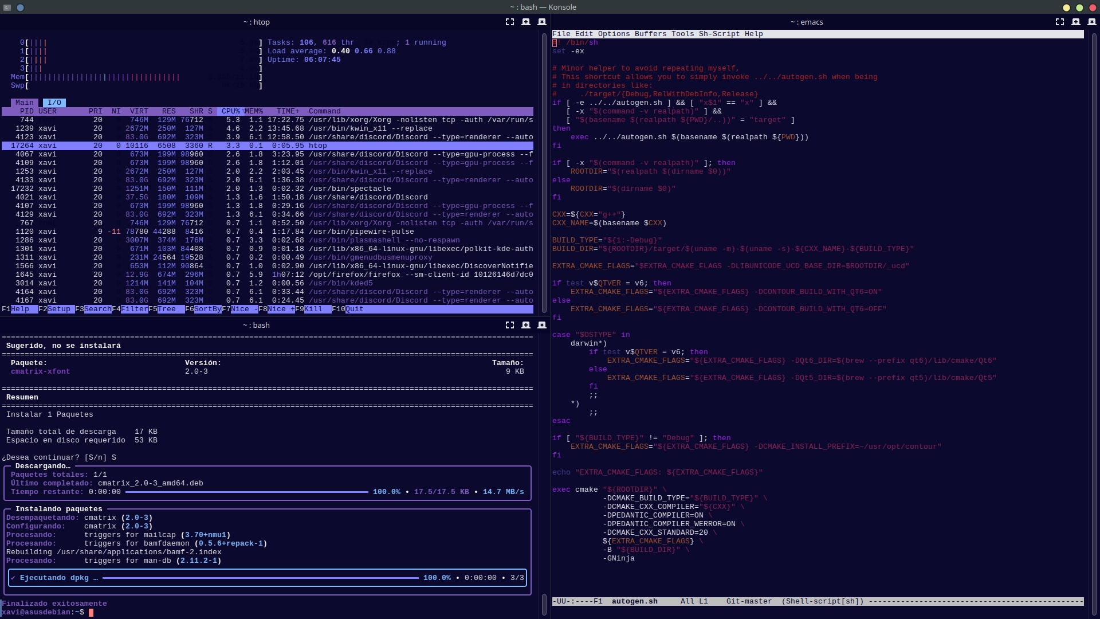The height and width of the screenshot is (619, 1100).
Task: Open the Emacs Edit menu
Action: coord(584,34)
